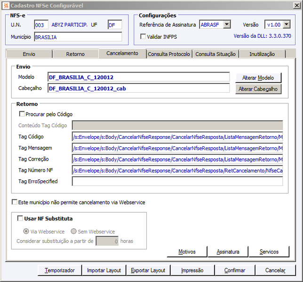Confirm with the Confirmar button
The image size is (303, 282).
point(235,270)
